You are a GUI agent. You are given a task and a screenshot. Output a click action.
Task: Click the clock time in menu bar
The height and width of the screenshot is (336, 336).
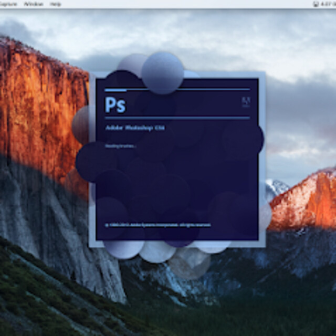[x=328, y=4]
